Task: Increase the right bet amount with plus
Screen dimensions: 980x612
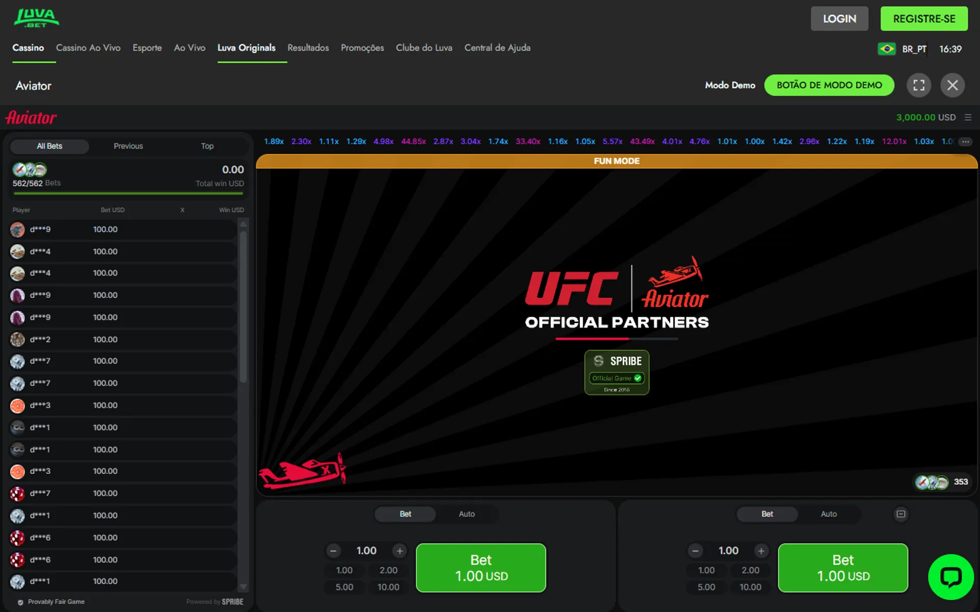Action: [x=761, y=551]
